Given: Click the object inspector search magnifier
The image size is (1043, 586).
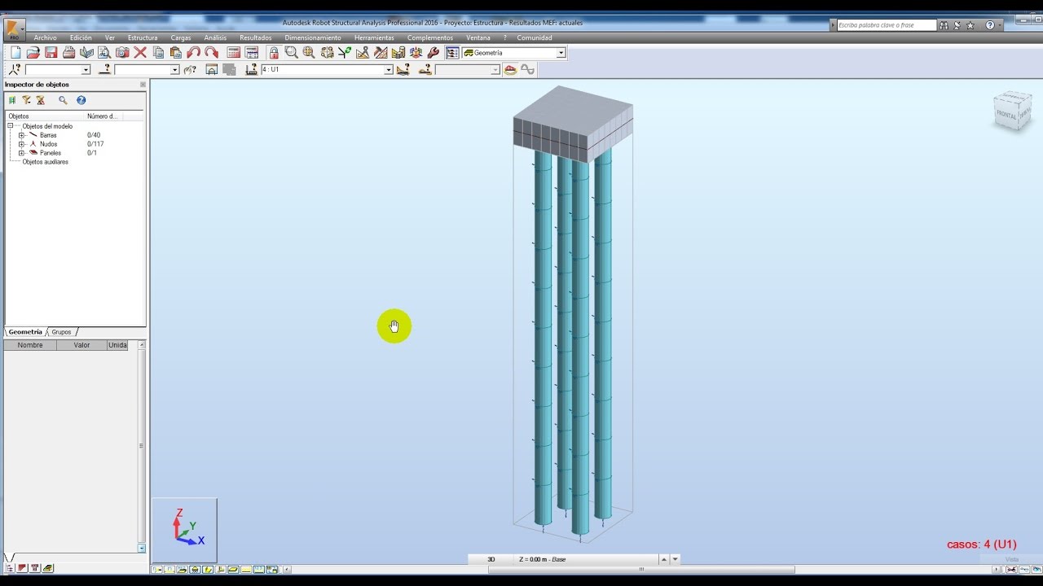Looking at the screenshot, I should pos(63,100).
